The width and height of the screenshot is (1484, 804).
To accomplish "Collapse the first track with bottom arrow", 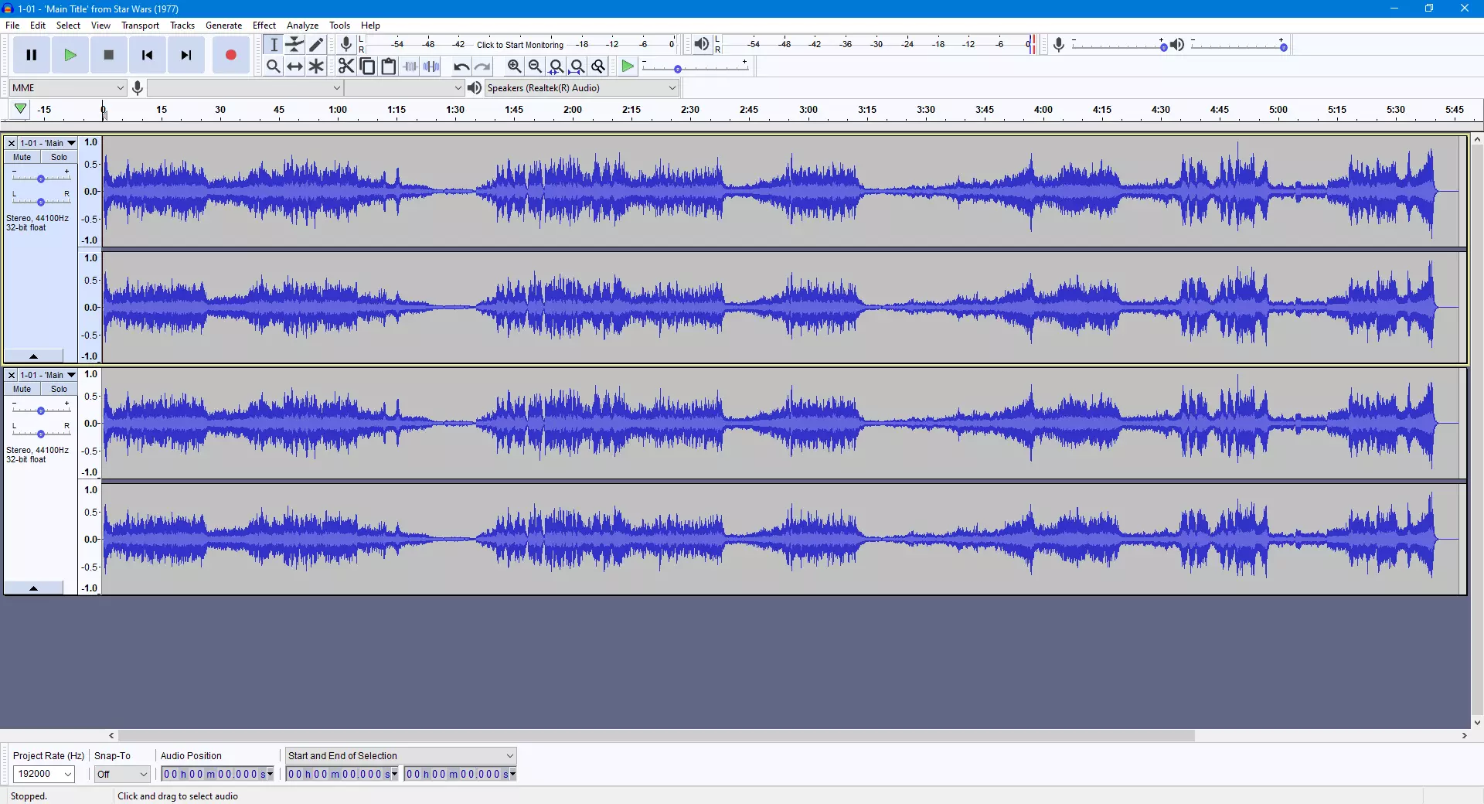I will [33, 356].
